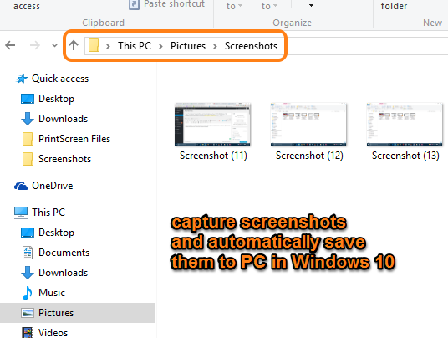Select Pictures in the address breadcrumb
This screenshot has width=448, height=338.
188,46
